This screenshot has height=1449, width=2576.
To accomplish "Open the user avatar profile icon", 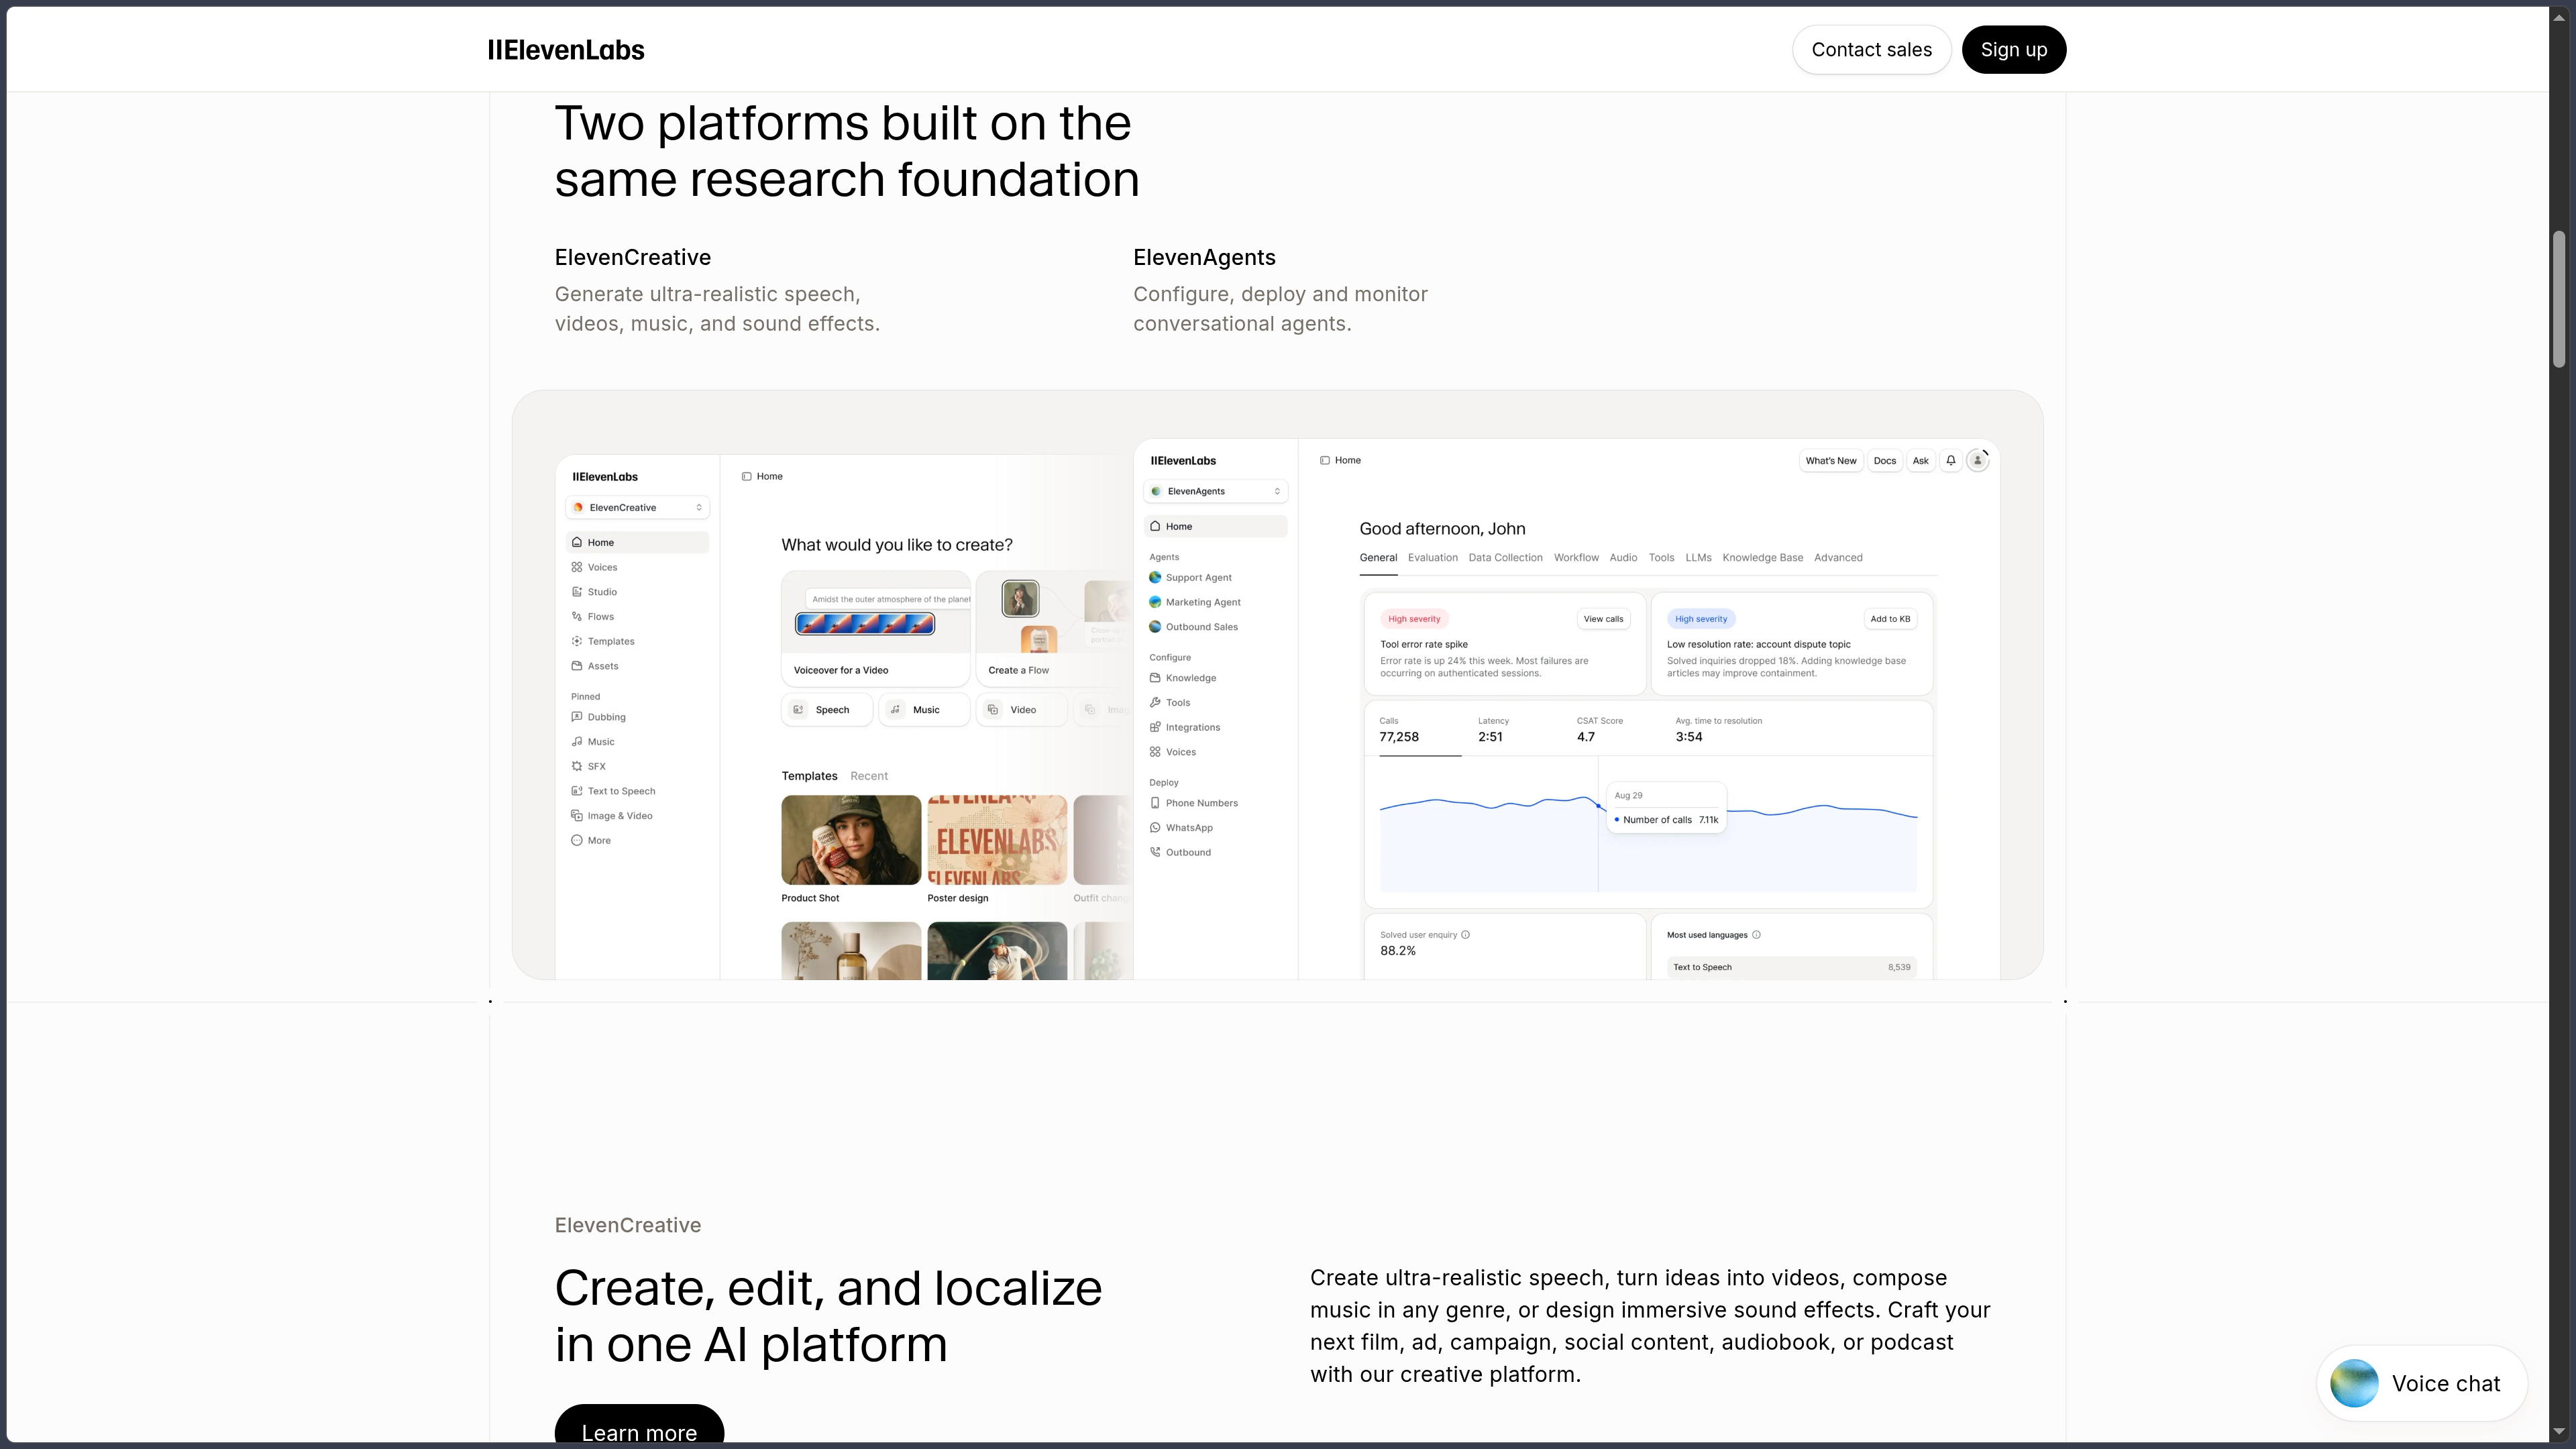I will (1977, 461).
